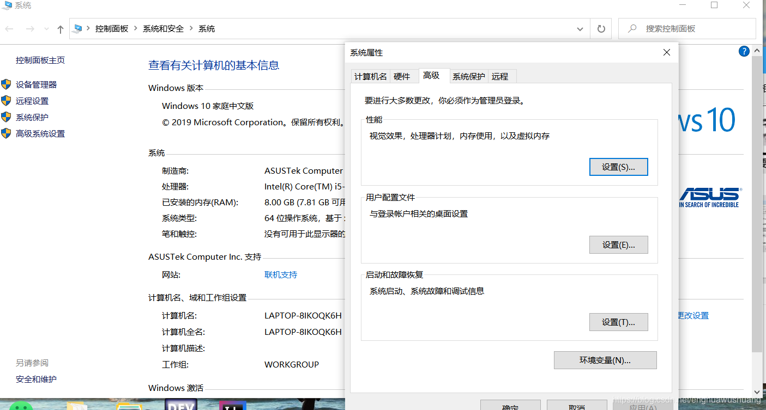Screen dimensions: 766x410
Task: Expand address bar history dropdown
Action: pos(580,29)
